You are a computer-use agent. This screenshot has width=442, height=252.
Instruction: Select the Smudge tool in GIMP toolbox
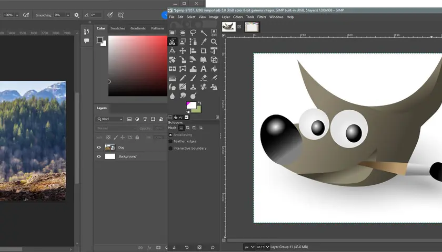(183, 96)
